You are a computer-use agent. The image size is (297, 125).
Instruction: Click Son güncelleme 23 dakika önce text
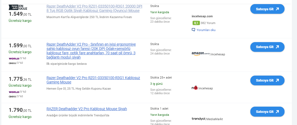161,20
